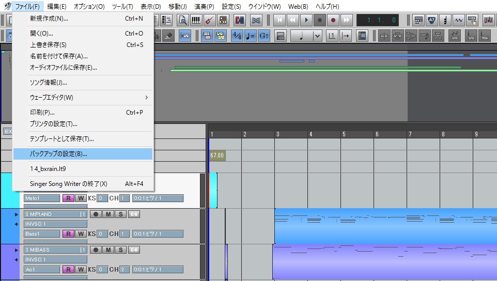Open the note length dropdown arrow
497x281 pixels.
coord(317,36)
